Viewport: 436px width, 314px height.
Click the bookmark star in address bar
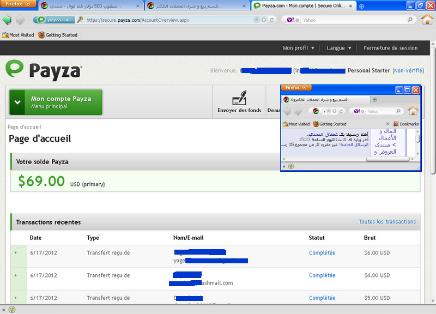point(256,20)
